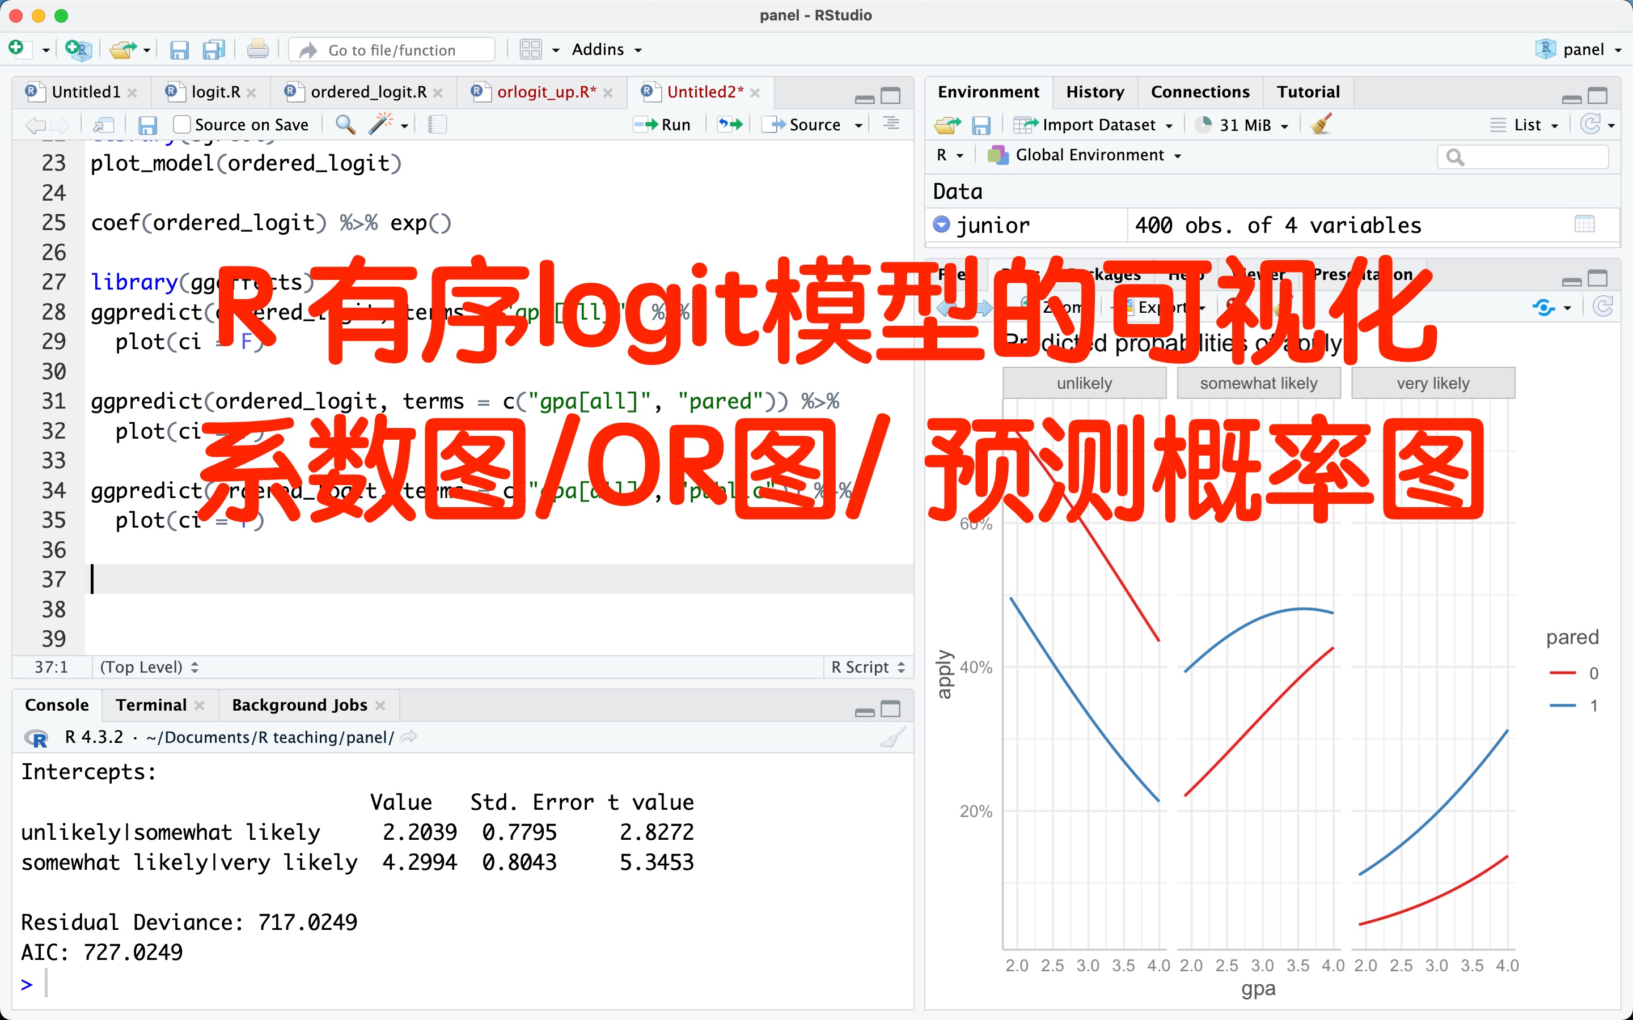The height and width of the screenshot is (1020, 1633).
Task: Open the working directory arrow in Console
Action: (408, 737)
